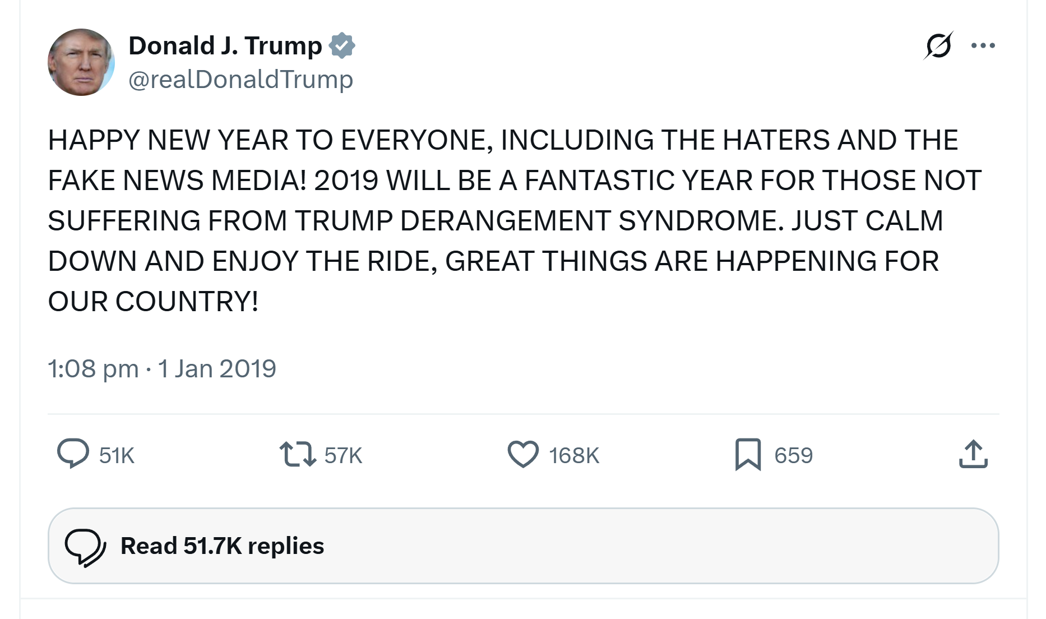The height and width of the screenshot is (619, 1046).
Task: Click the verified badge next to Donald J. Trump
Action: [344, 44]
